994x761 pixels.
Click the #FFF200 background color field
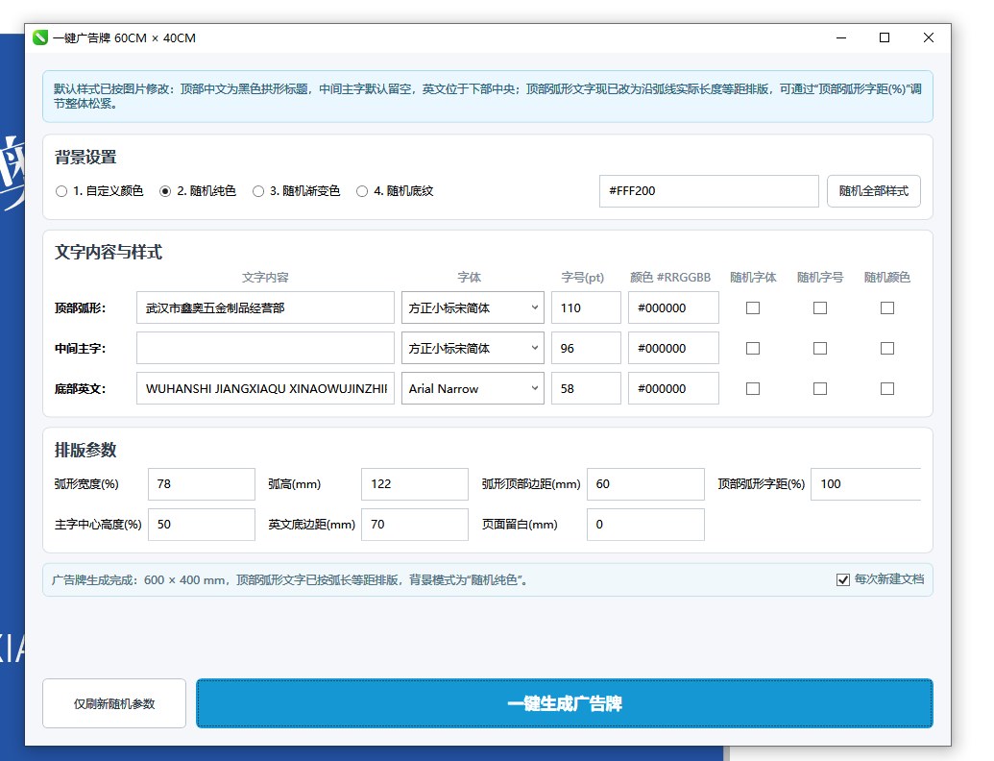709,191
